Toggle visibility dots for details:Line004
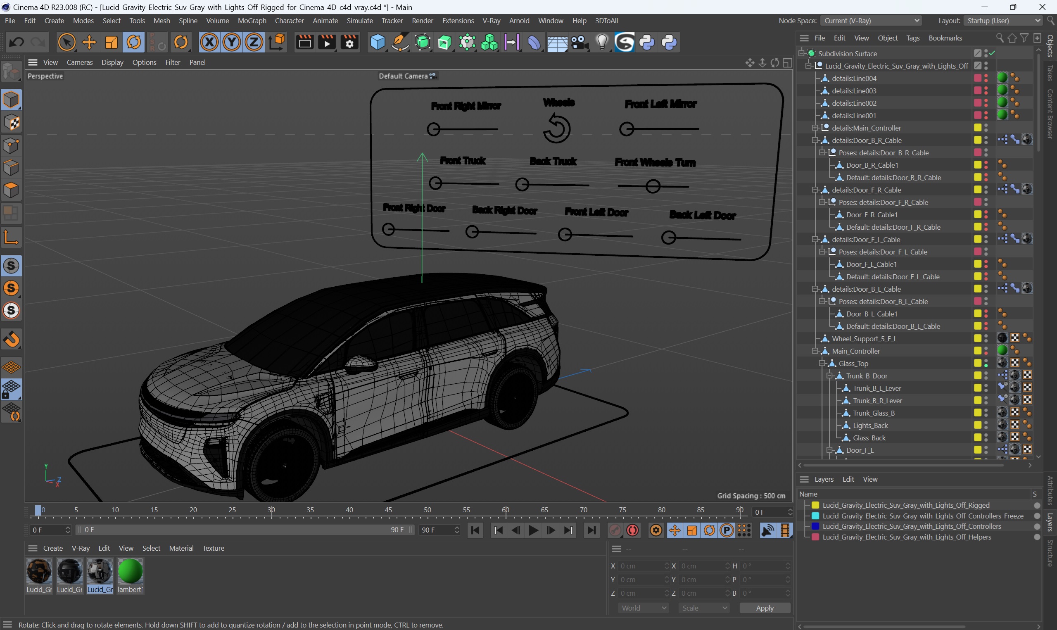The height and width of the screenshot is (630, 1057). (x=986, y=78)
